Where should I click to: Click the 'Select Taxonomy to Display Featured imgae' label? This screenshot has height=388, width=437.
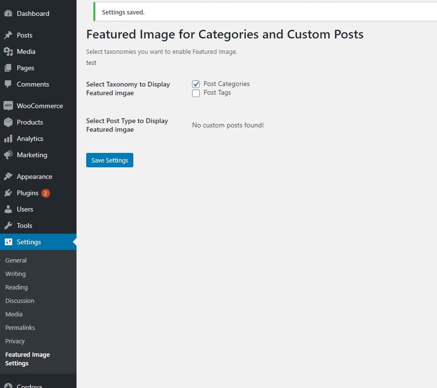click(128, 88)
